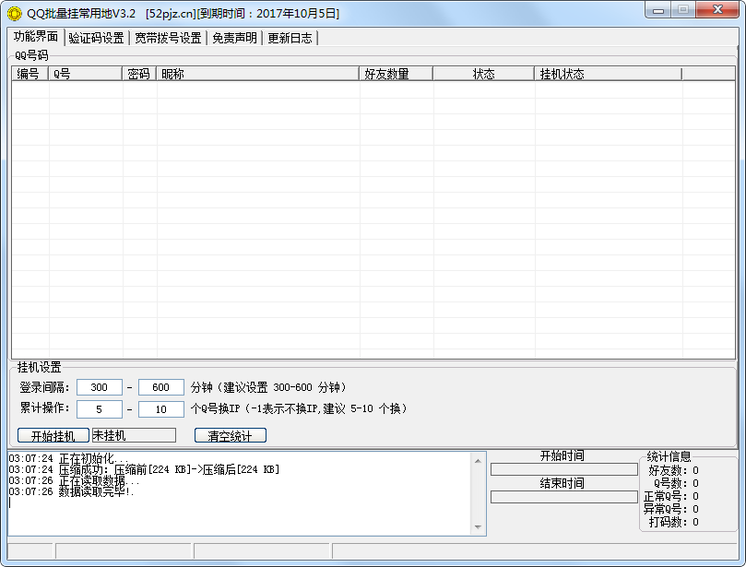Select the 免责声明 tab
This screenshot has height=567, width=746.
point(234,38)
